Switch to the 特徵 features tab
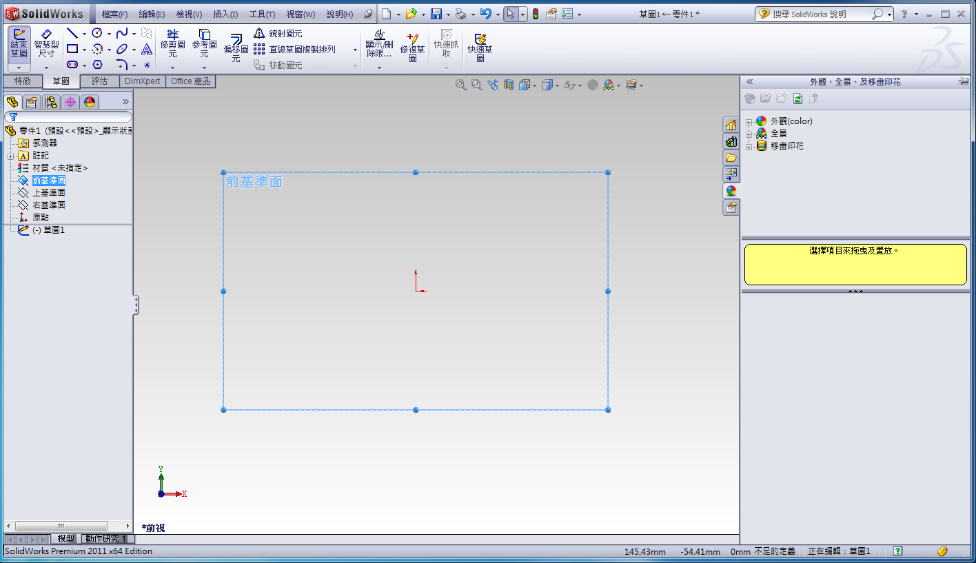The width and height of the screenshot is (976, 563). [x=22, y=81]
